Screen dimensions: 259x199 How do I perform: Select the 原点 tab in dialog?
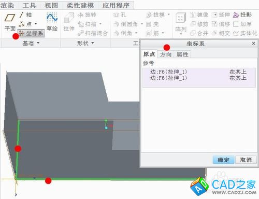tap(149, 54)
